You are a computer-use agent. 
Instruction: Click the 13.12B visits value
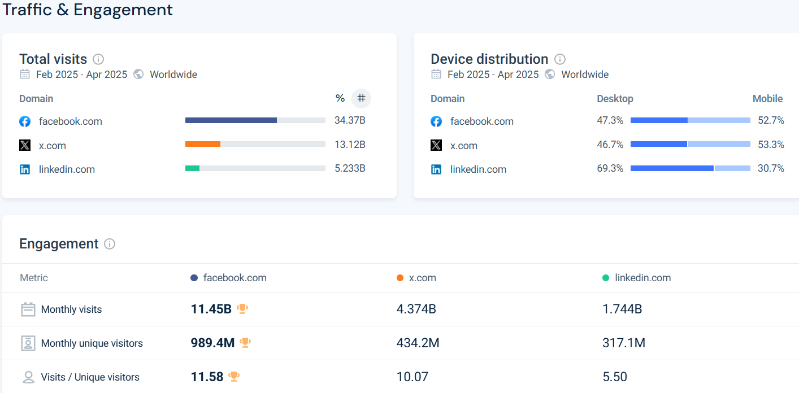click(x=350, y=145)
